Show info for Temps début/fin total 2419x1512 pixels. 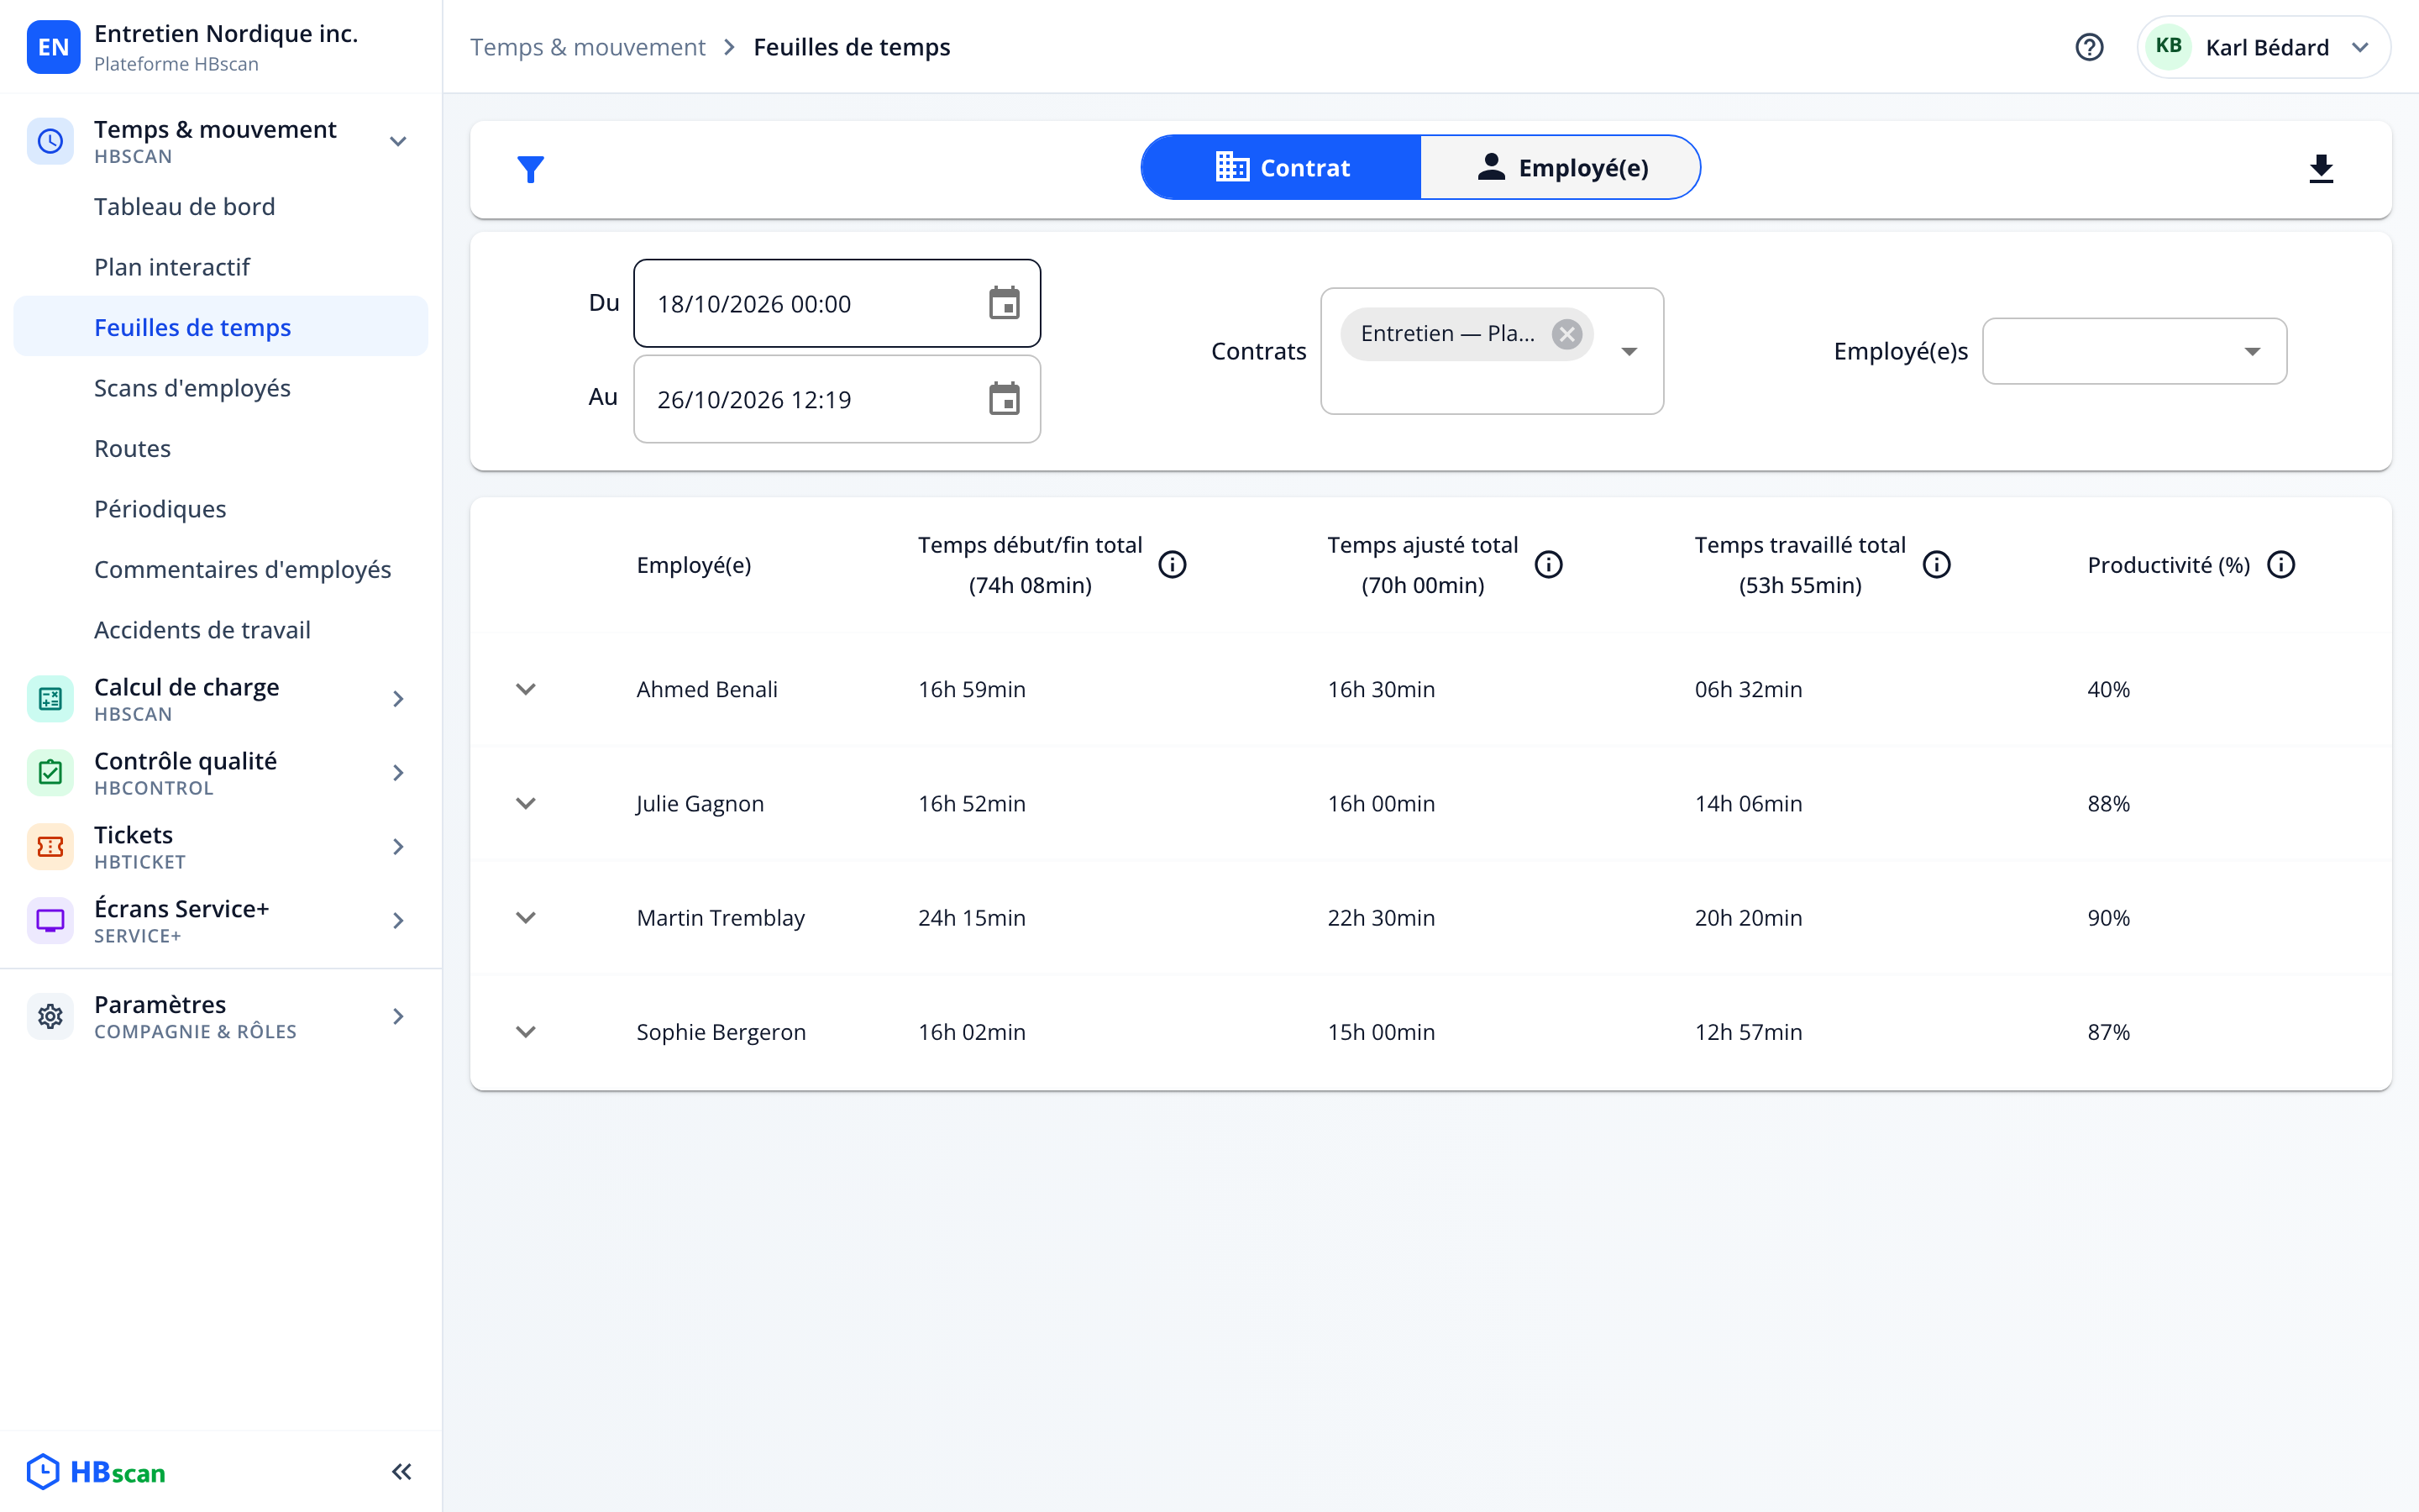(x=1172, y=565)
